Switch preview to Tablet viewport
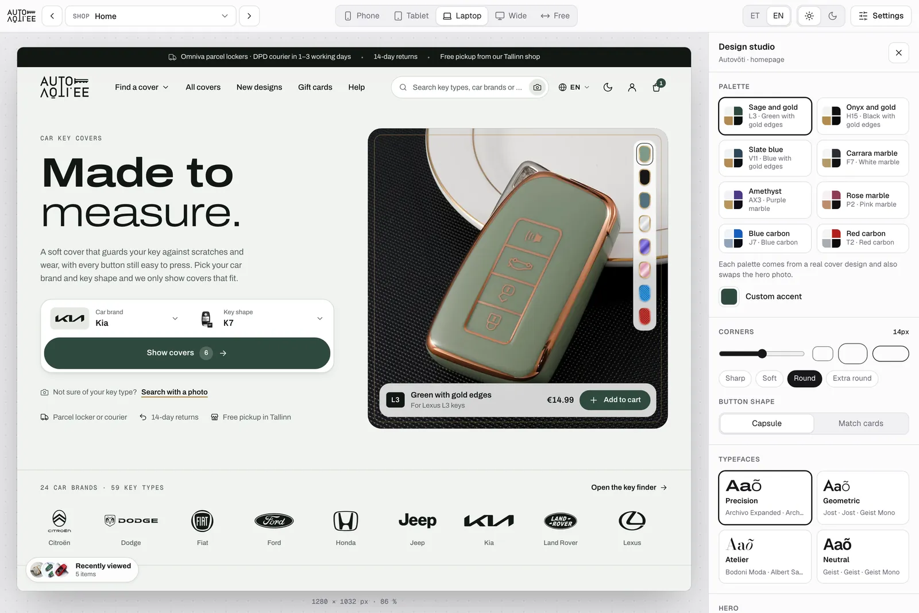This screenshot has width=919, height=613. 411,16
